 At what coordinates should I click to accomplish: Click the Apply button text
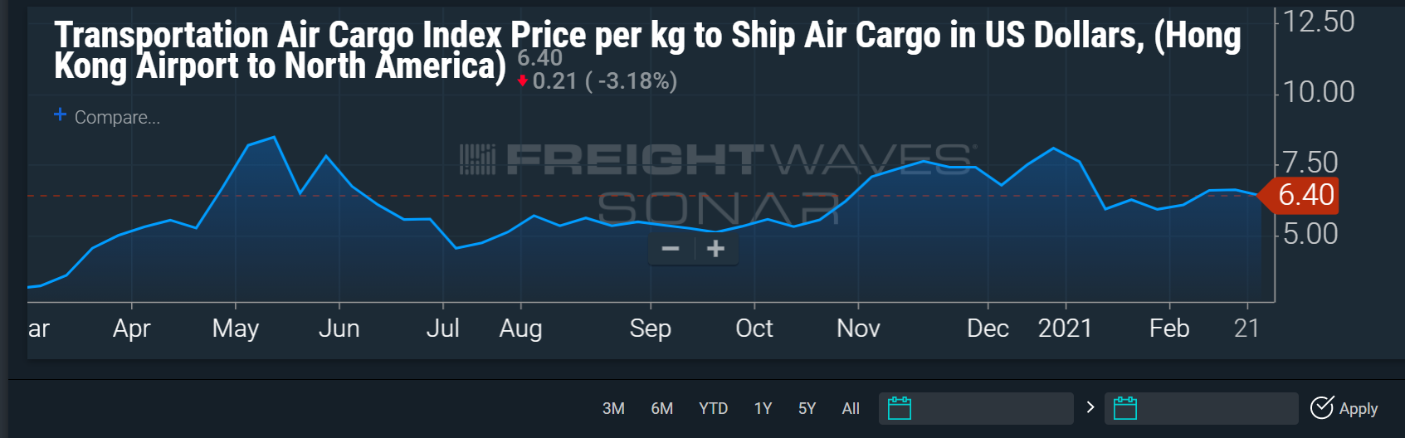tap(1358, 408)
